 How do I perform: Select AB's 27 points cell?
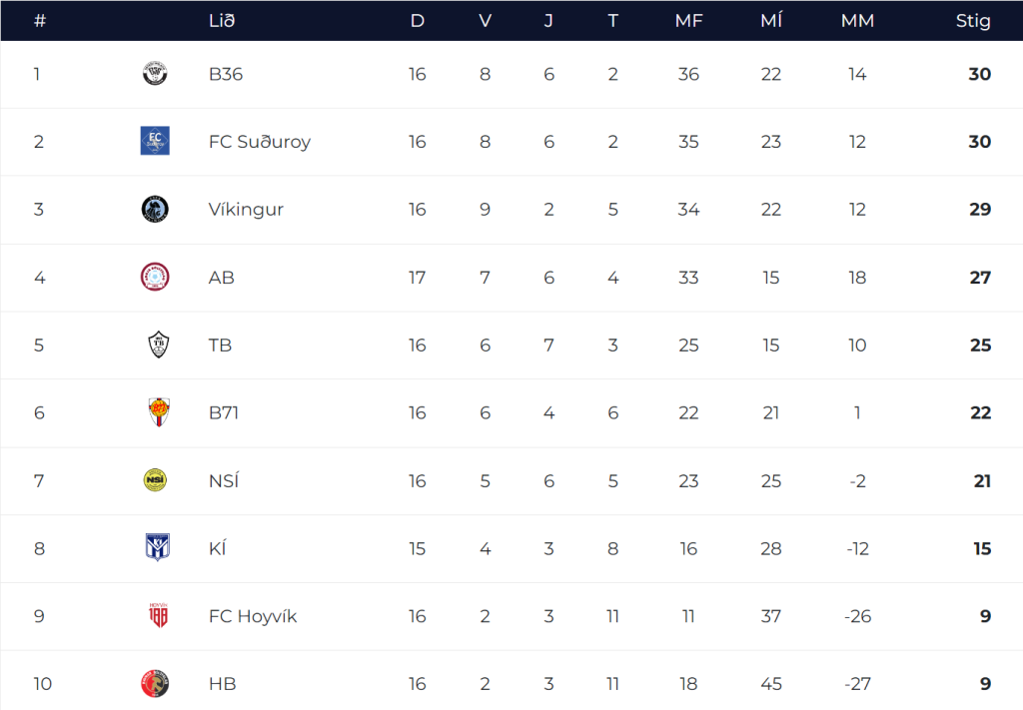(980, 278)
